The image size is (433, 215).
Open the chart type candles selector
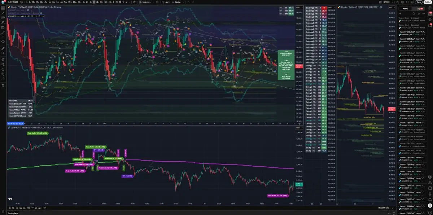(134, 2)
